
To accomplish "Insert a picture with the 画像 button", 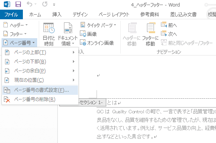I will pyautogui.click(x=88, y=34).
